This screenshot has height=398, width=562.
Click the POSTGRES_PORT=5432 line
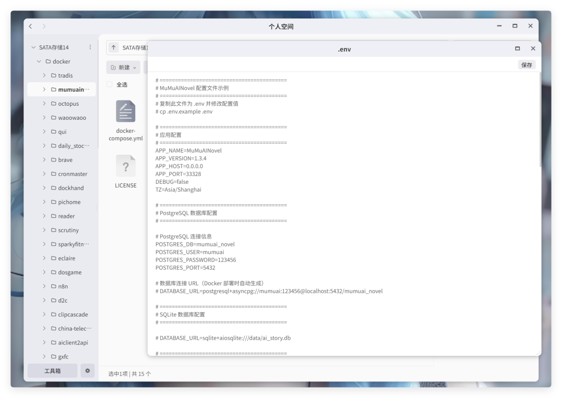pos(185,268)
